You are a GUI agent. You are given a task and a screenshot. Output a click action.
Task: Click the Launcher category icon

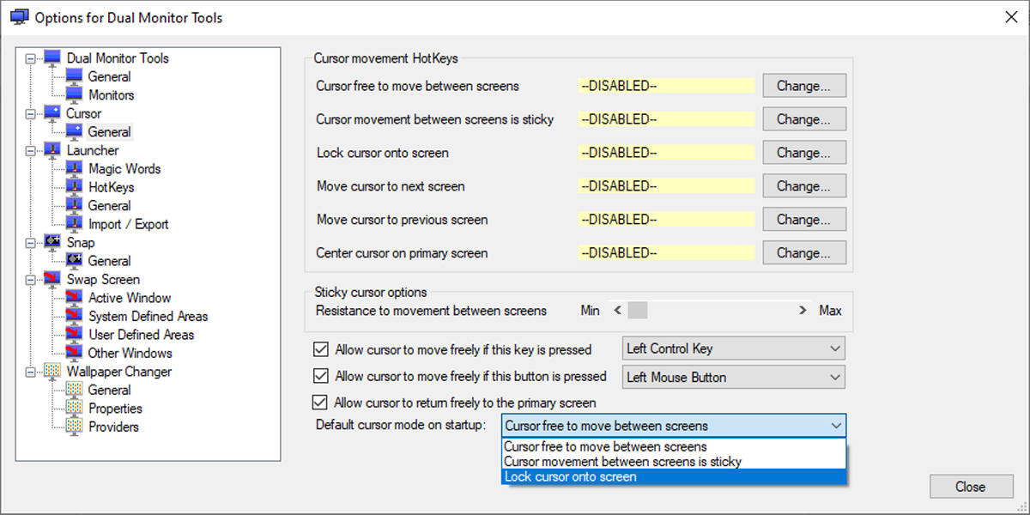[53, 150]
